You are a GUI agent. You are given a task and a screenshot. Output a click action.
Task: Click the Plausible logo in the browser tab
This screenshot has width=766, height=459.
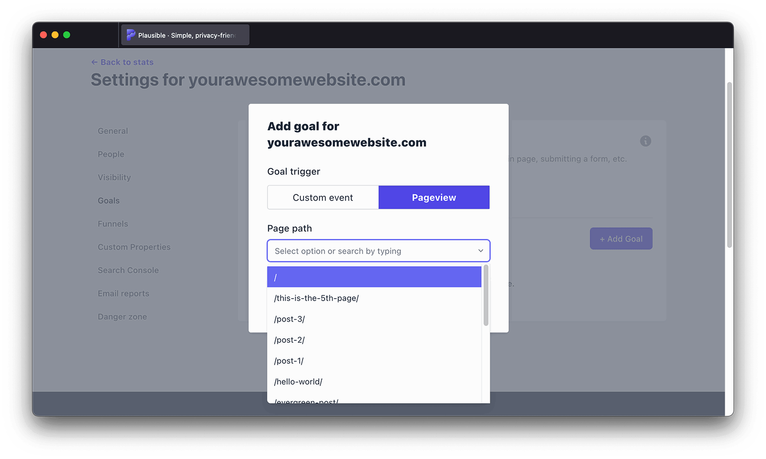coord(131,34)
